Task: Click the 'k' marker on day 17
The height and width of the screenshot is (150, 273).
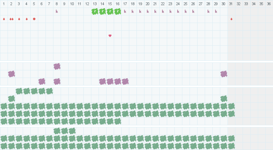Action: [125, 11]
